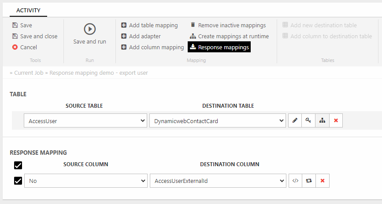Open Current Job breadcrumb link
382x204 pixels.
(x=29, y=73)
